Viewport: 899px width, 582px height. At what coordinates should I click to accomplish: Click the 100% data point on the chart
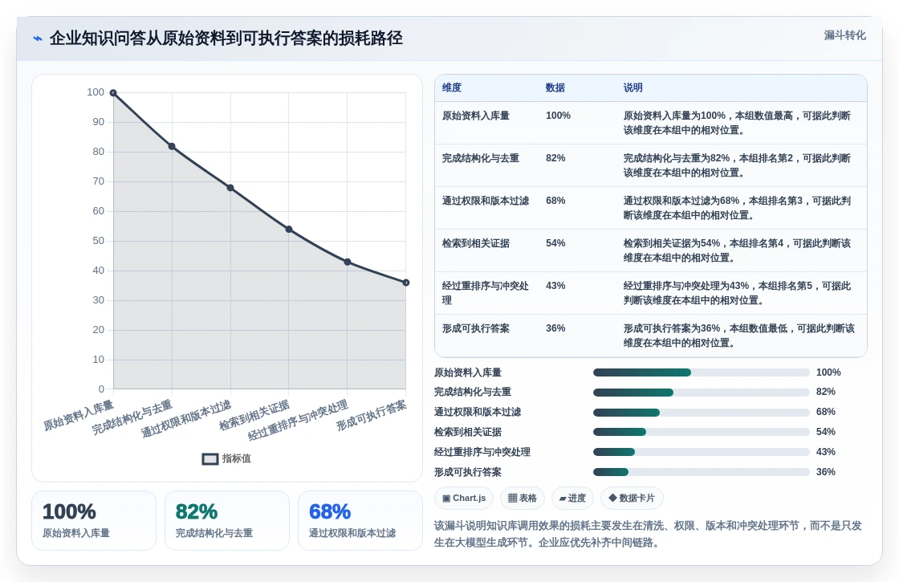113,93
